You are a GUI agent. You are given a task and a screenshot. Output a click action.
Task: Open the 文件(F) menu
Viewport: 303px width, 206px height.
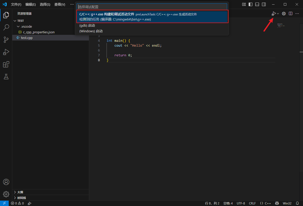click(x=16, y=4)
